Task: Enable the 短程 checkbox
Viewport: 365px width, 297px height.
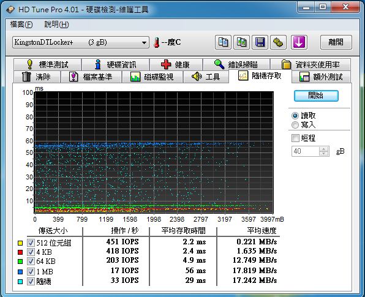Action: pyautogui.click(x=295, y=138)
